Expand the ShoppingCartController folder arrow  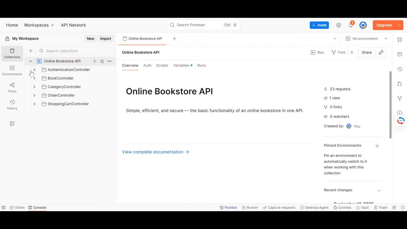(x=34, y=104)
